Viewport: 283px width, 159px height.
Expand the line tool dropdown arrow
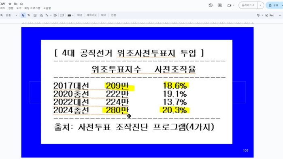pos(51,15)
